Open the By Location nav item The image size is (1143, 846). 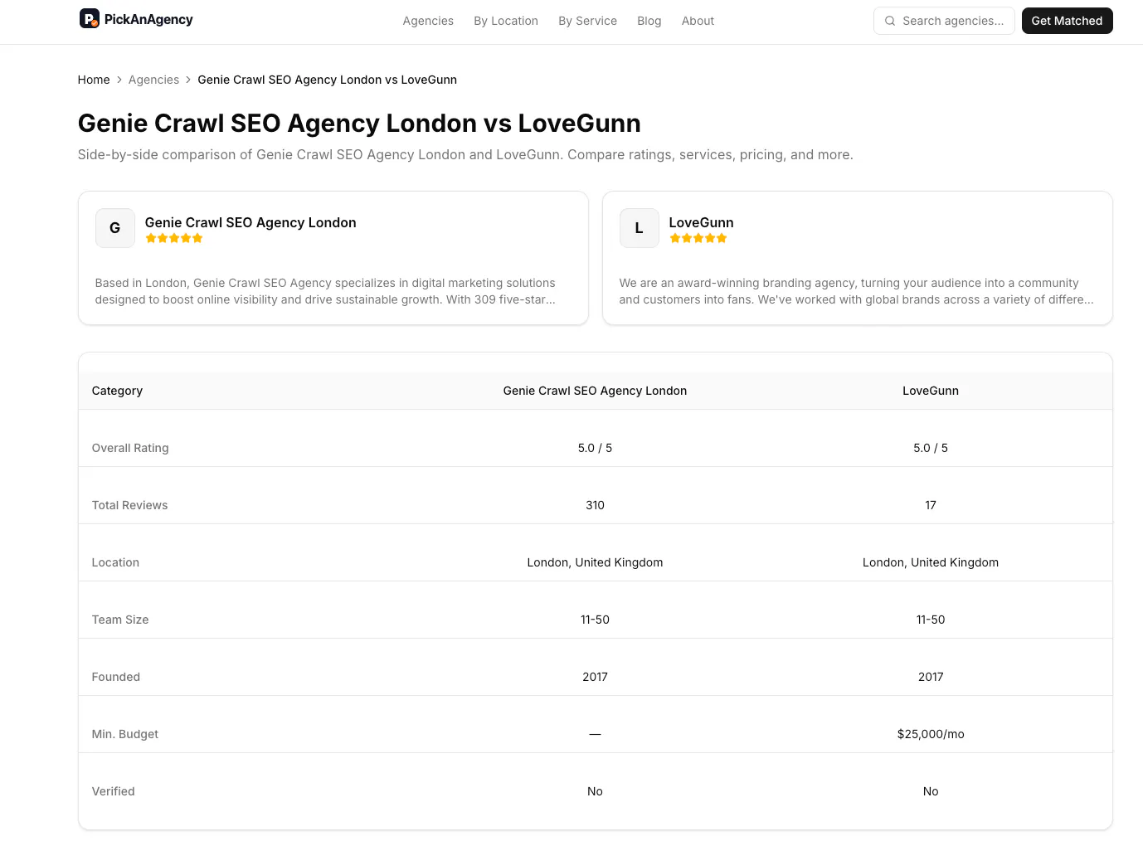[506, 21]
